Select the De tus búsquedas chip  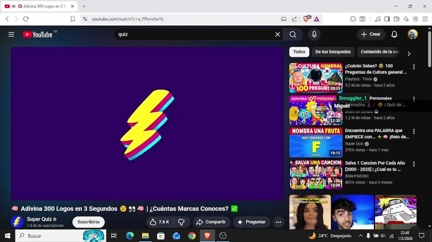click(x=333, y=52)
